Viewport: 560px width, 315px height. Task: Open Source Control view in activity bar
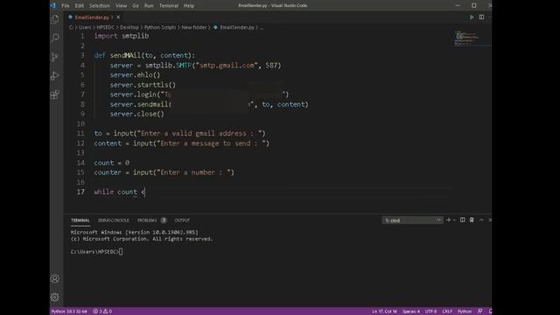55,57
